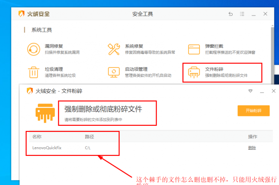This screenshot has width=279, height=185.
Task: Click description 清理各种系统垃圾
Action: 60,76
